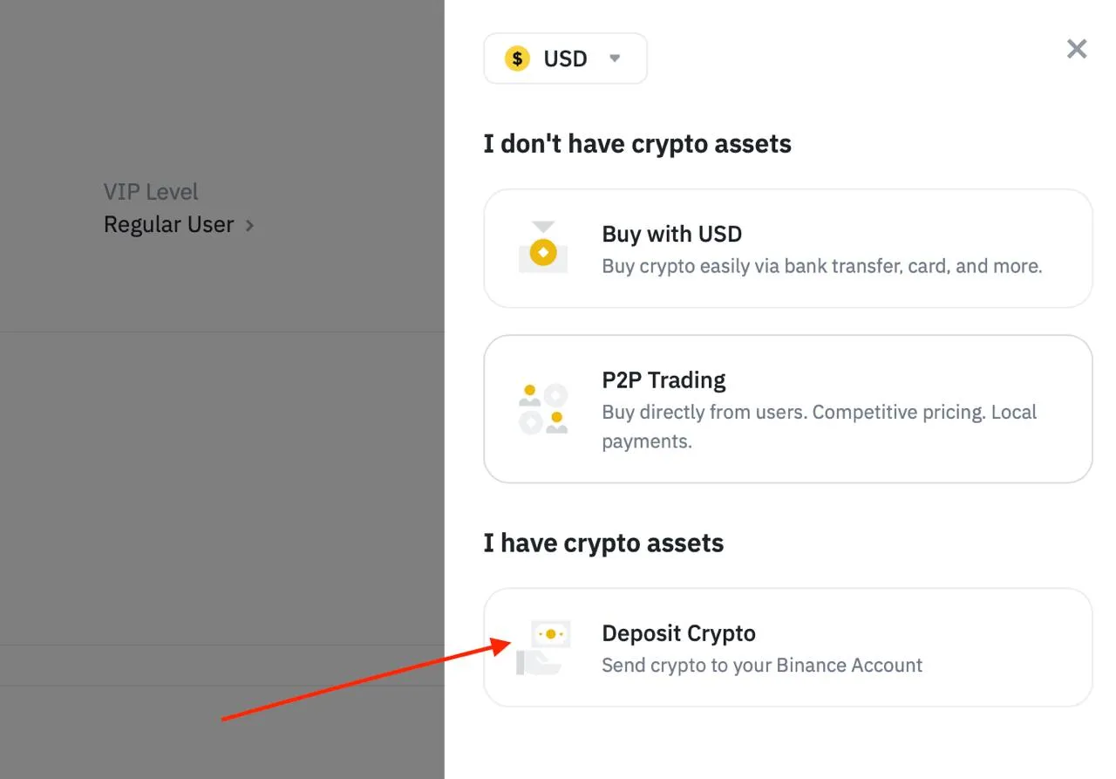Click the Deposit Crypto hand icon

pos(543,647)
